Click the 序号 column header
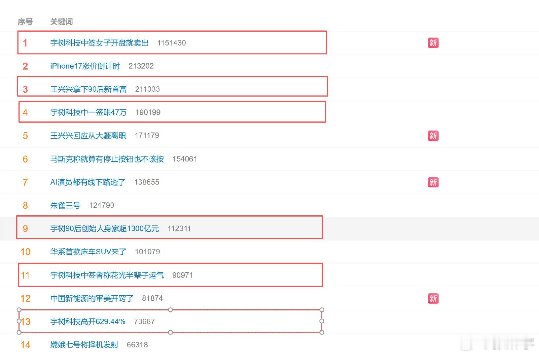Viewport: 539px width, 356px height. (x=25, y=22)
